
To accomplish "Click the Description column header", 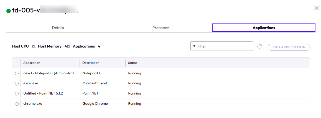I will pyautogui.click(x=91, y=63).
